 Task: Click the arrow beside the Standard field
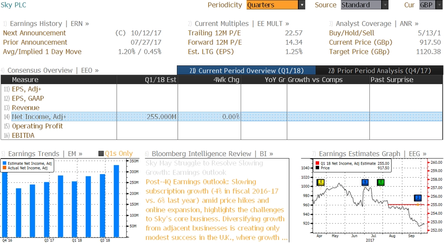pyautogui.click(x=385, y=5)
